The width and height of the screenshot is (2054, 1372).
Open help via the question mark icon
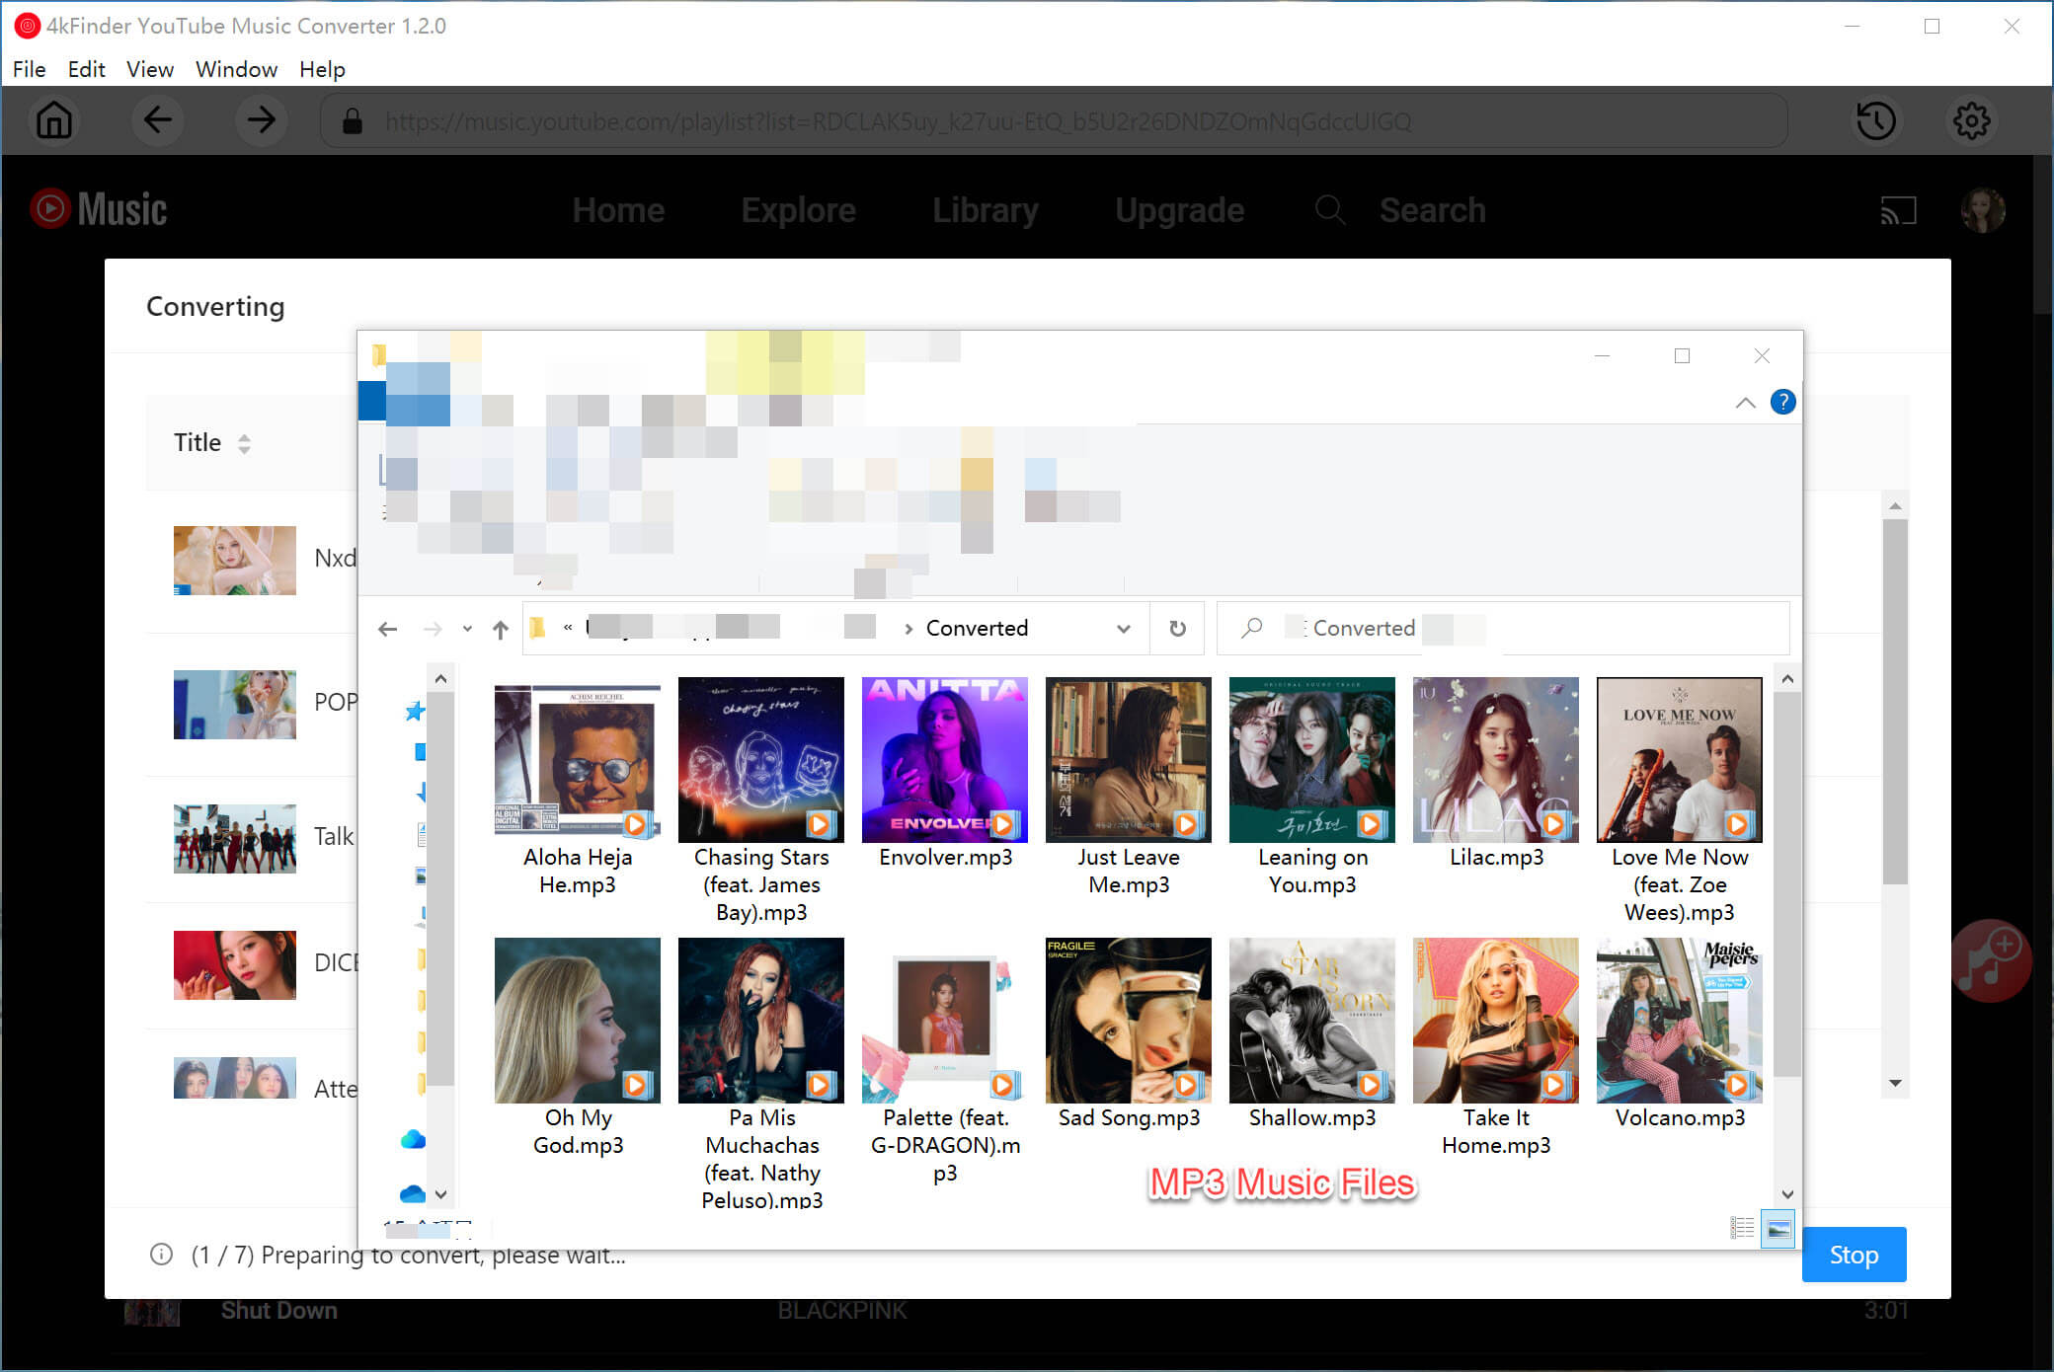point(1782,402)
